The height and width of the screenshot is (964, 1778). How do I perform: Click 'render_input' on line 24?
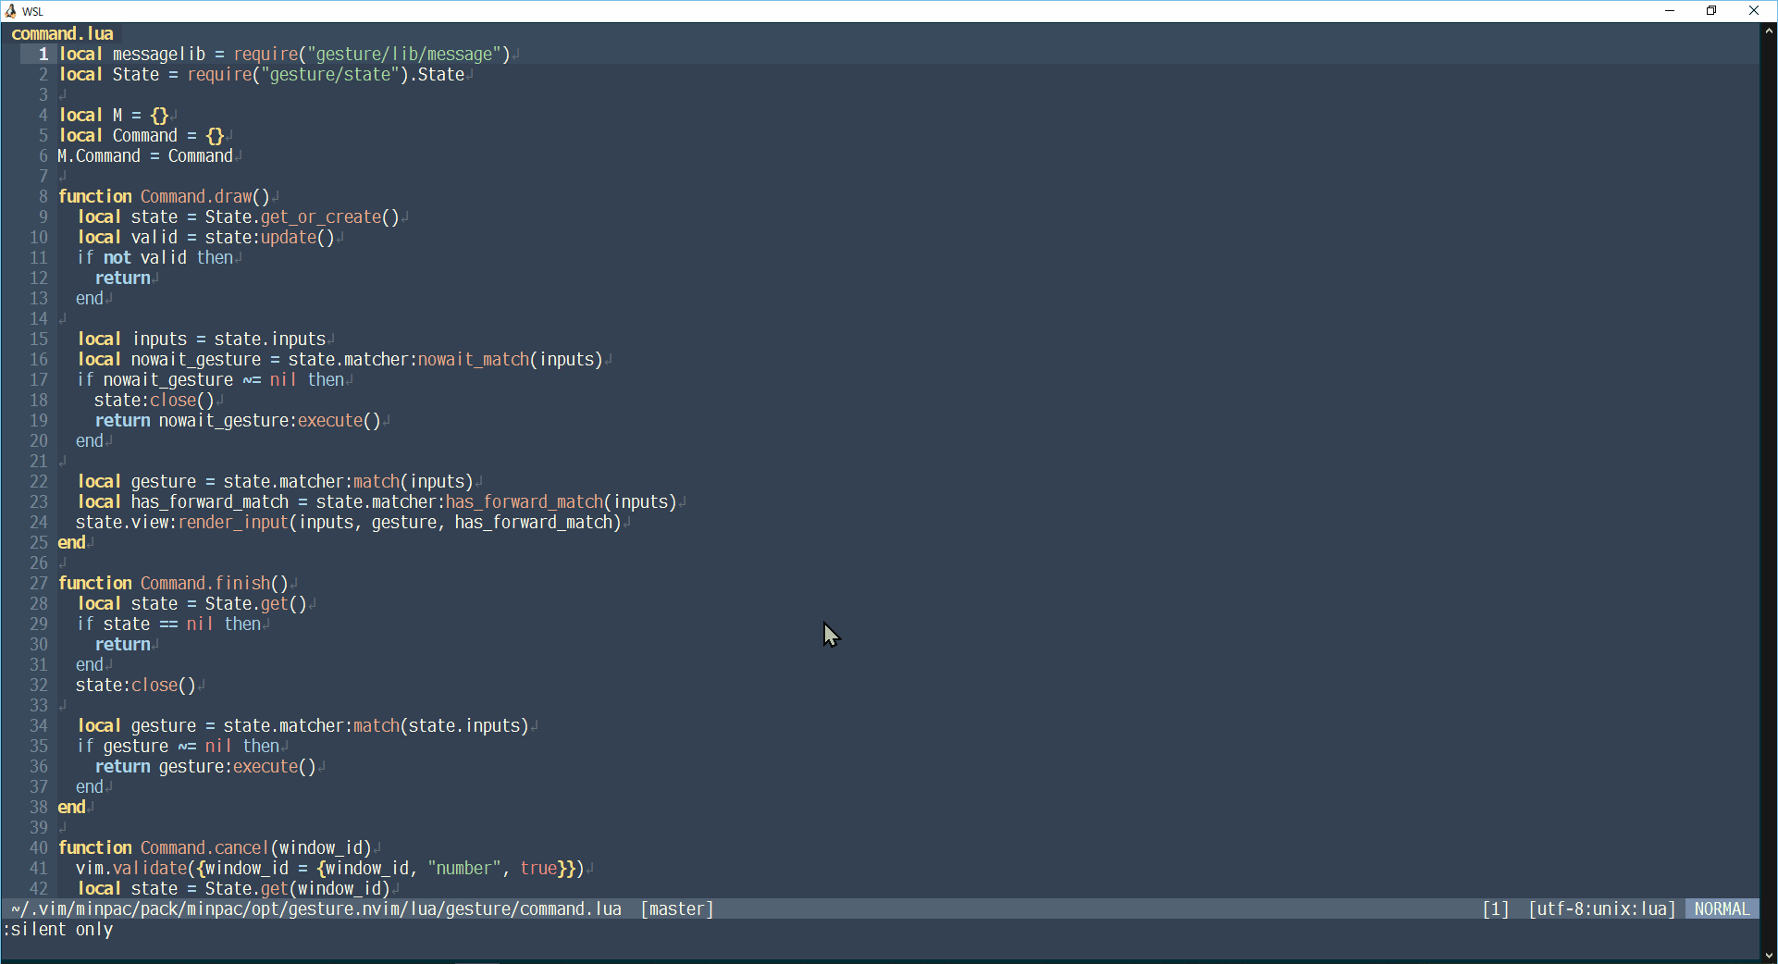click(x=233, y=523)
